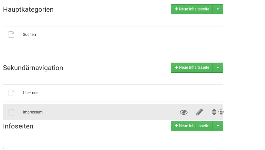265x150 pixels.
Task: Click the Infoseiten section heading
Action: tap(18, 126)
